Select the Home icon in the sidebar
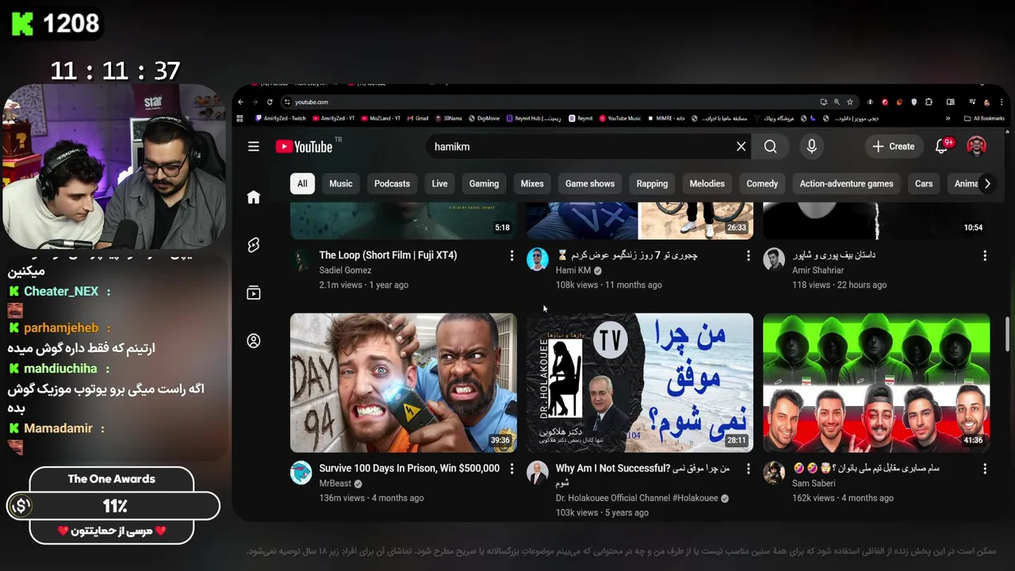 [x=254, y=197]
